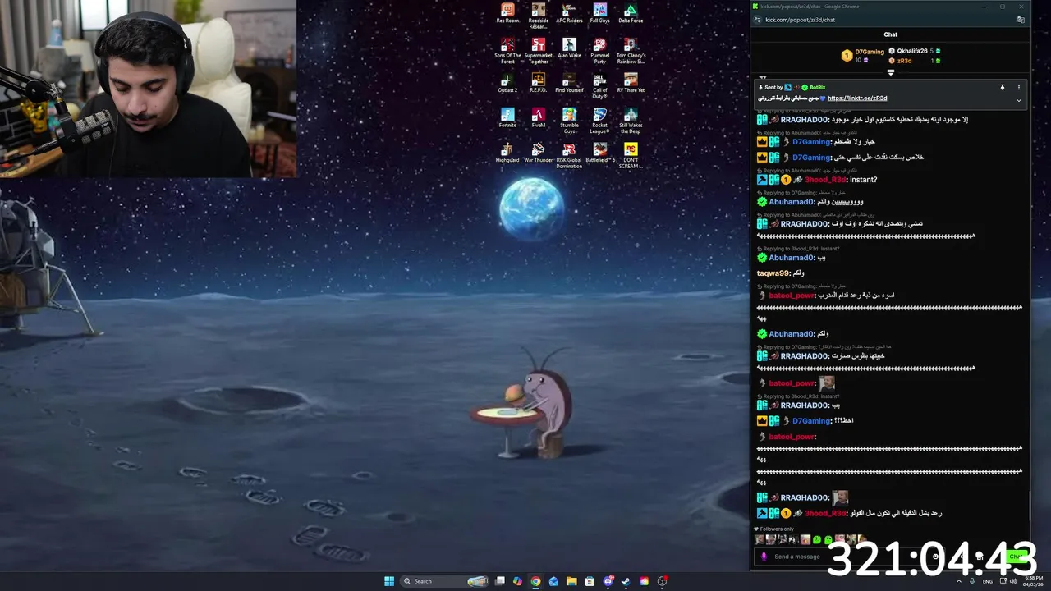Open the Stumble Guys shortcut

coord(569,121)
